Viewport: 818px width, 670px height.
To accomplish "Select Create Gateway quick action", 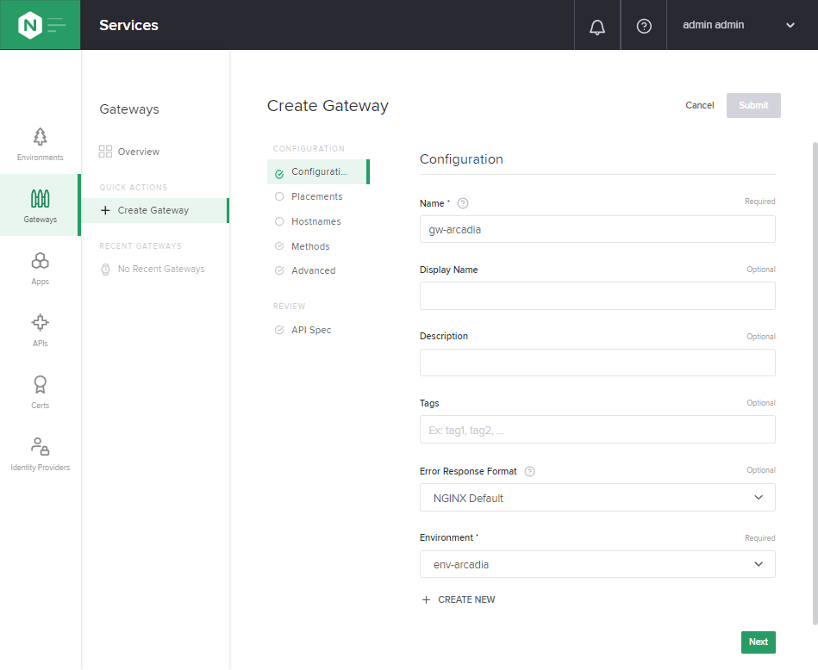I will (x=155, y=210).
